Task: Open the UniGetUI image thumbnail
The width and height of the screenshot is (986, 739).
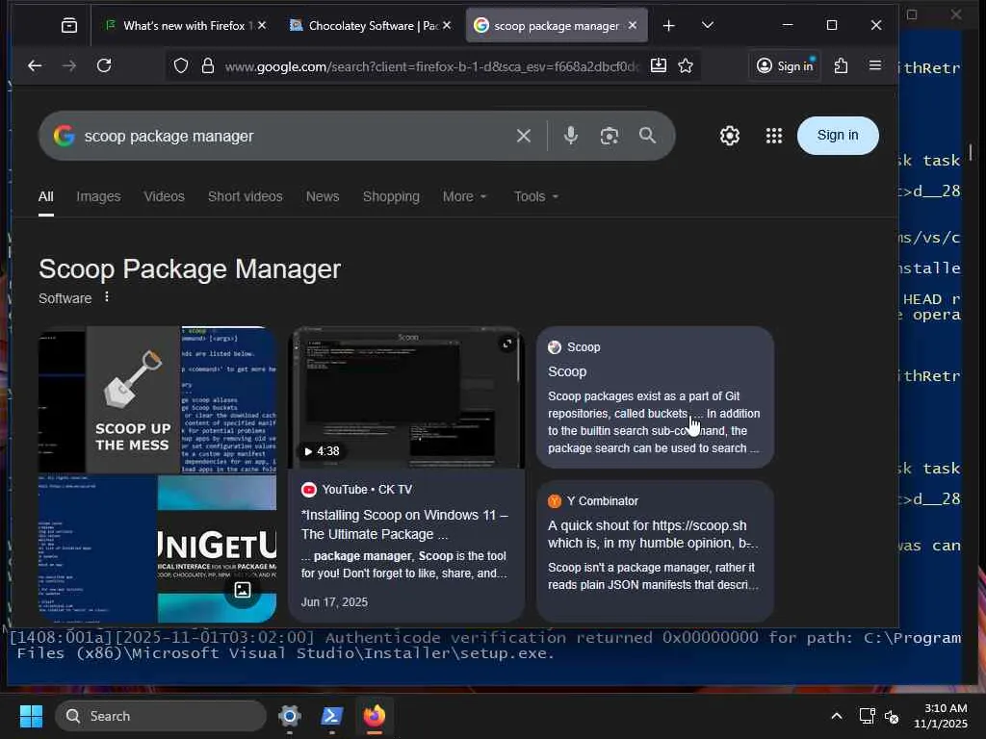Action: point(217,548)
